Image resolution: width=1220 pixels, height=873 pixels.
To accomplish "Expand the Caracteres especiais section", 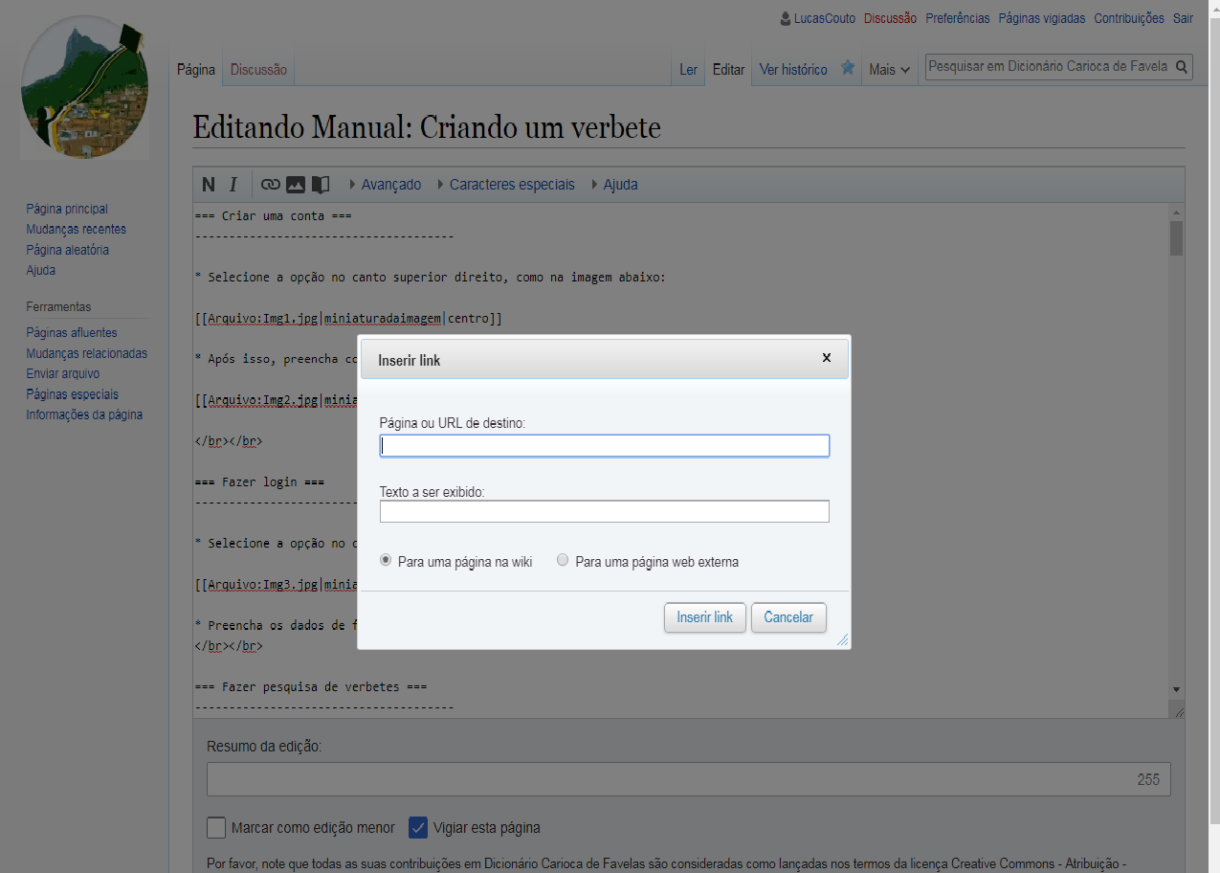I will click(506, 185).
